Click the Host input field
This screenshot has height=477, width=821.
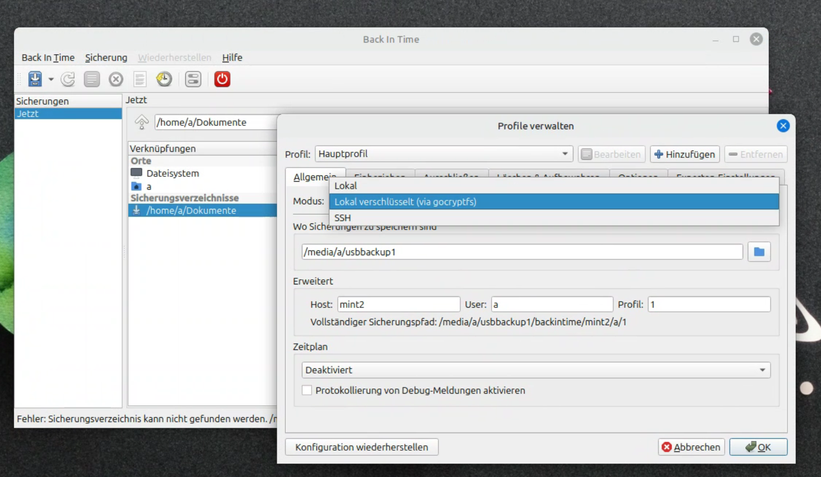click(398, 305)
